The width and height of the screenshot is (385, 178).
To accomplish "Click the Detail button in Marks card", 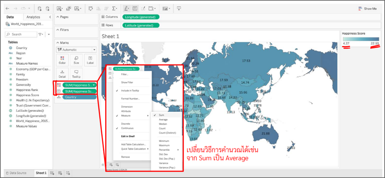I will [62, 74].
